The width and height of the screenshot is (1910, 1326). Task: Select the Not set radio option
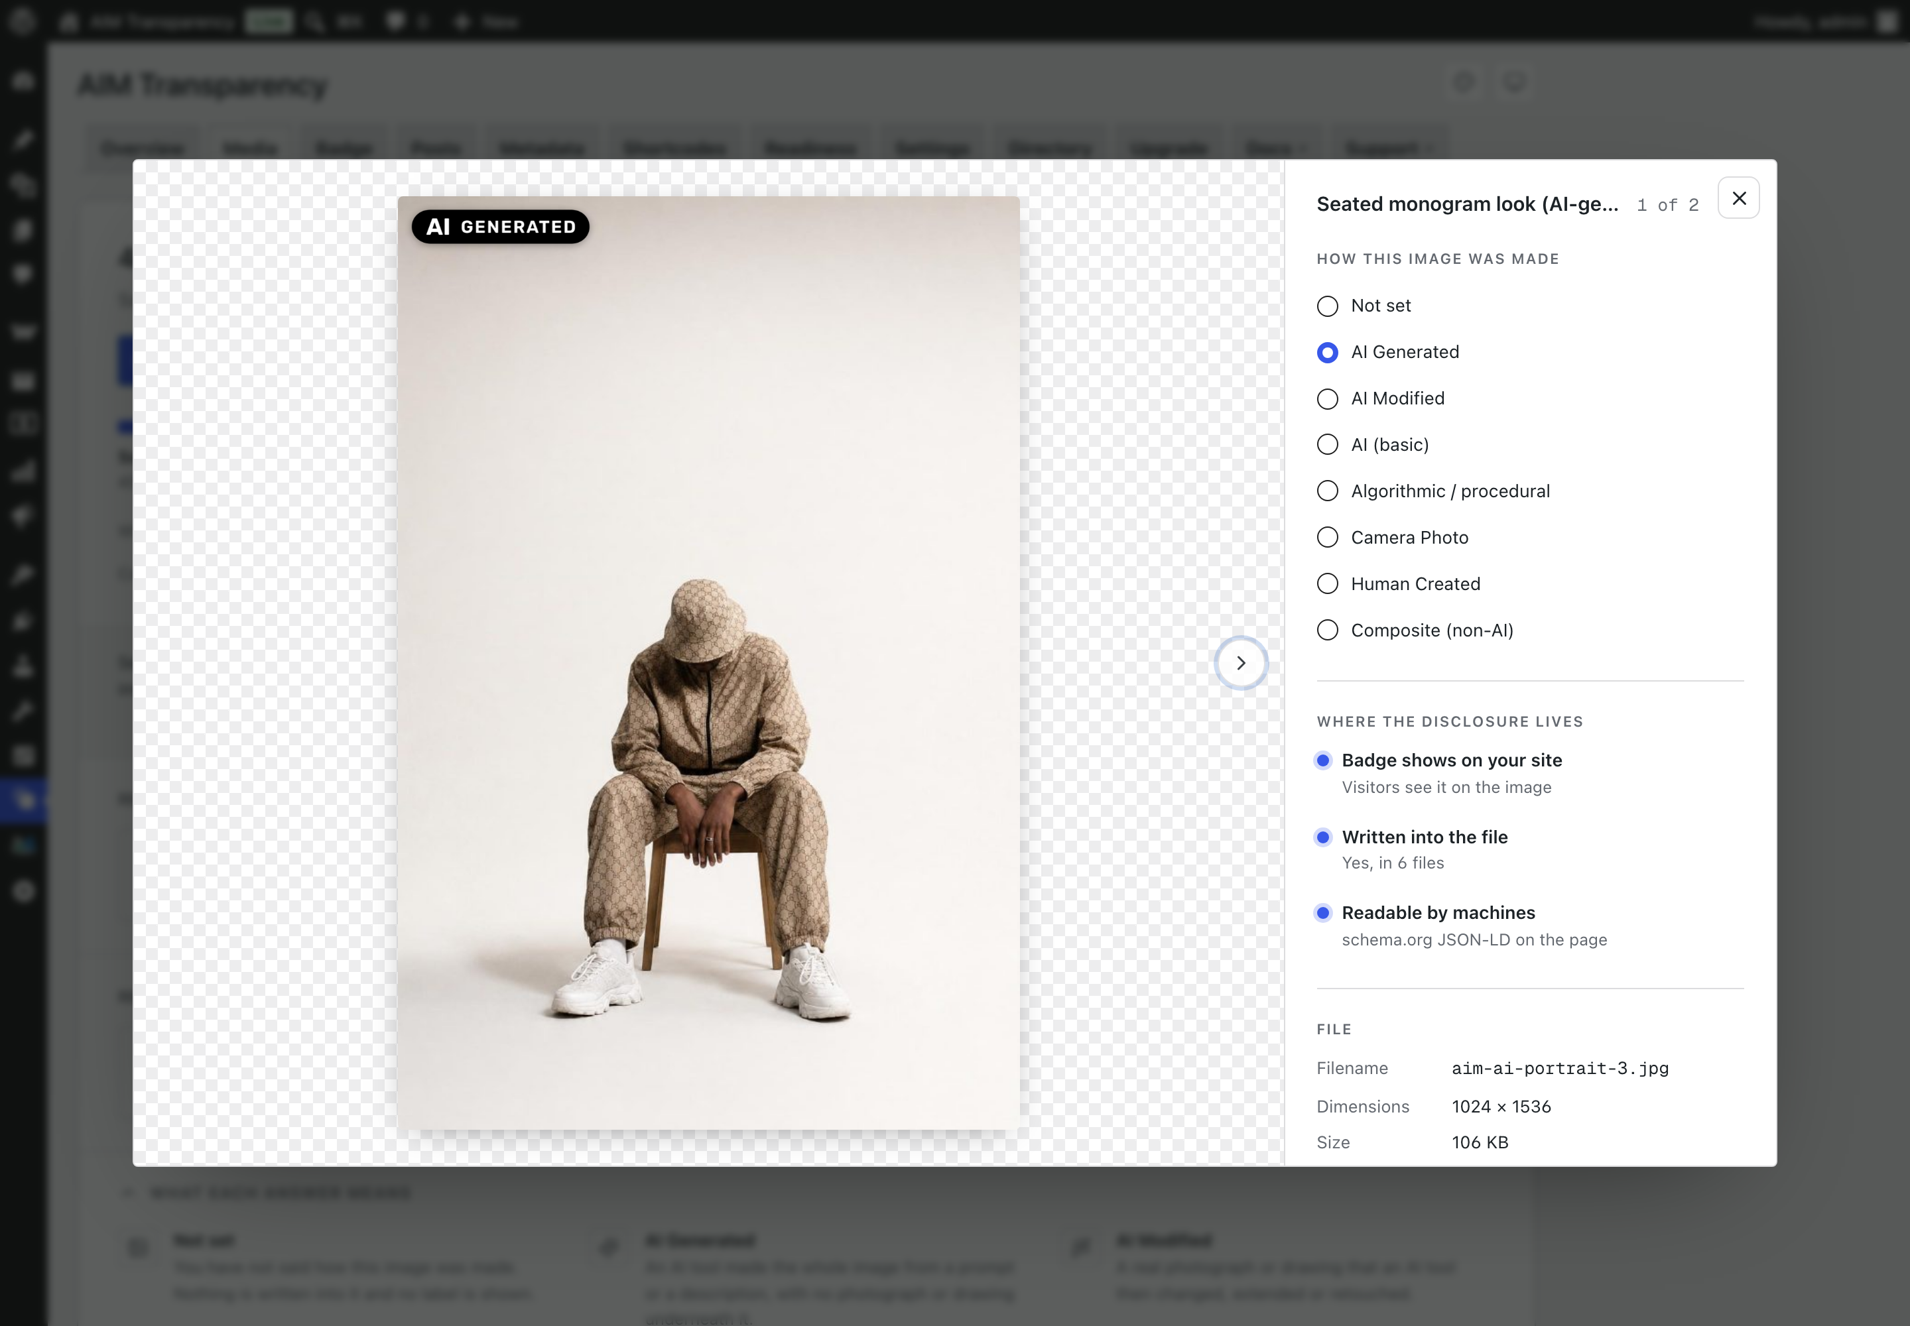click(1327, 306)
